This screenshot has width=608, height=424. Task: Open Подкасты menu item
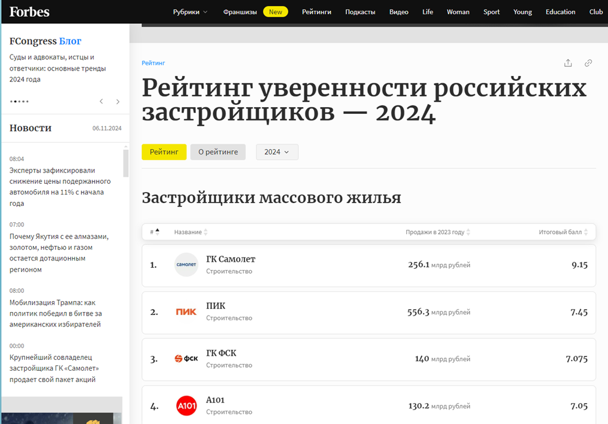pyautogui.click(x=360, y=12)
